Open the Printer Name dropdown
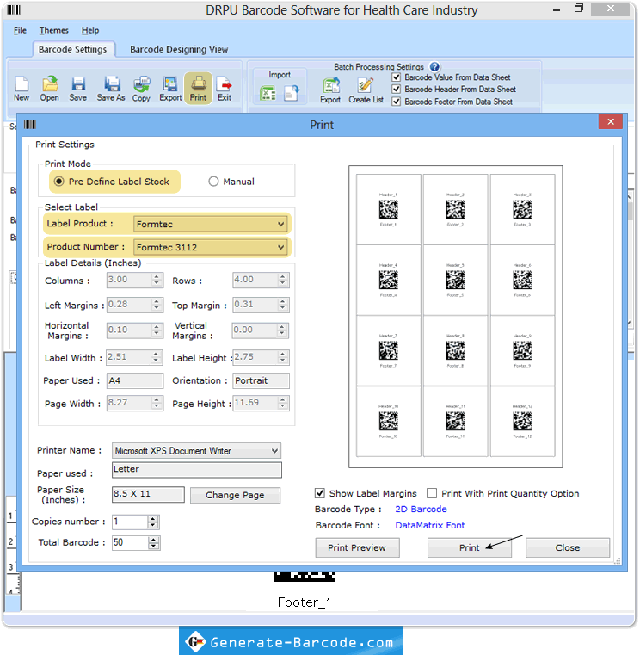 point(196,451)
